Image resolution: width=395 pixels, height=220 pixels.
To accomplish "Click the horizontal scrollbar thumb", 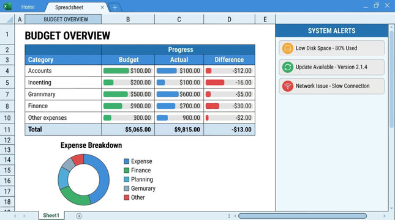I will point(303,216).
